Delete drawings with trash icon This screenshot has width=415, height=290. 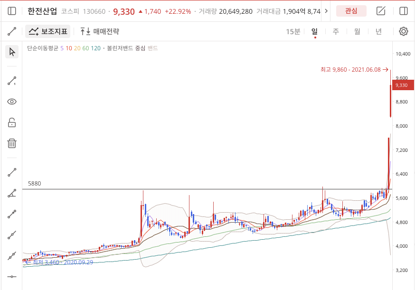click(x=12, y=143)
